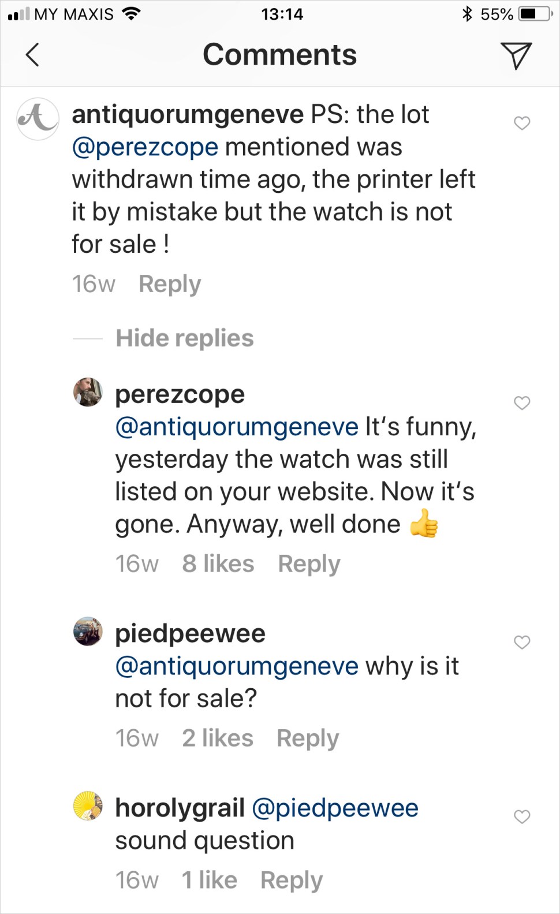Select the Comments title at the top

(279, 54)
